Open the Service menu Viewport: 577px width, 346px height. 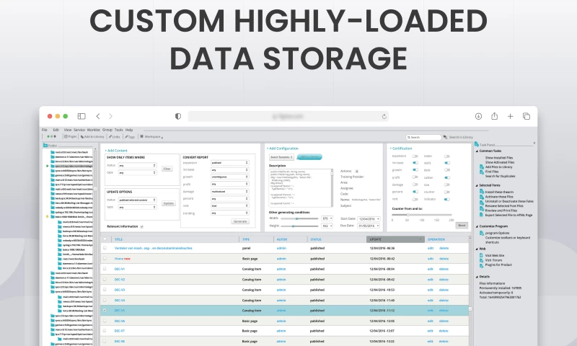pyautogui.click(x=79, y=130)
